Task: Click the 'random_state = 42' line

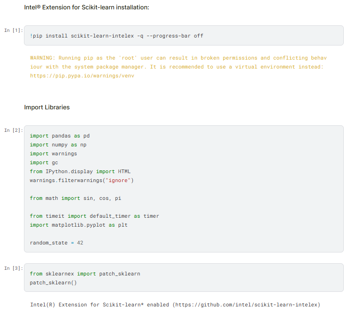Action: tap(56, 243)
